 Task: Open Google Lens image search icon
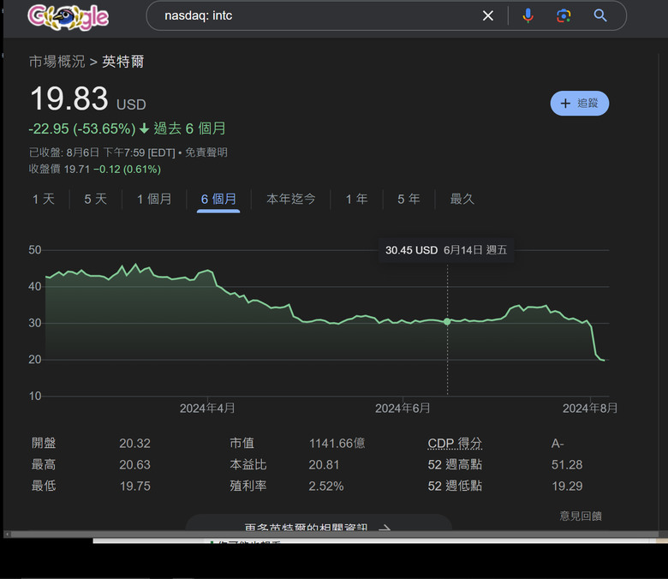coord(564,15)
